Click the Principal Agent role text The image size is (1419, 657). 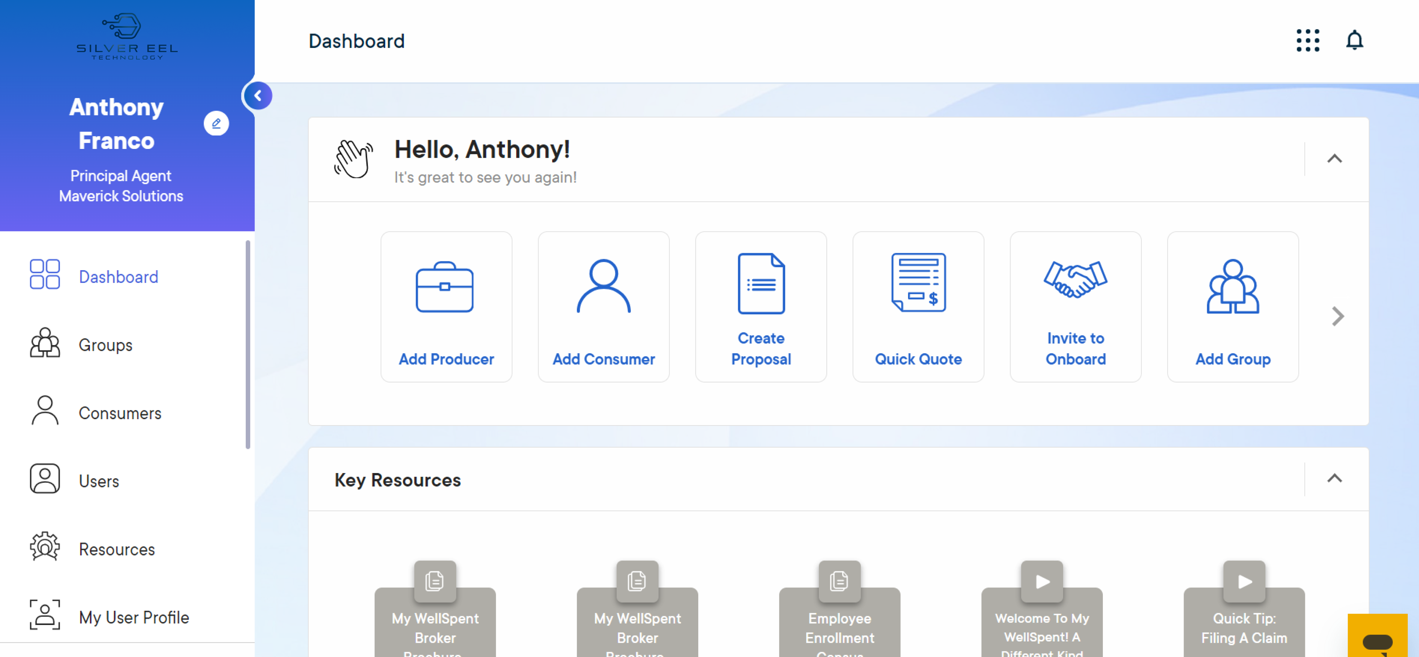coord(121,175)
